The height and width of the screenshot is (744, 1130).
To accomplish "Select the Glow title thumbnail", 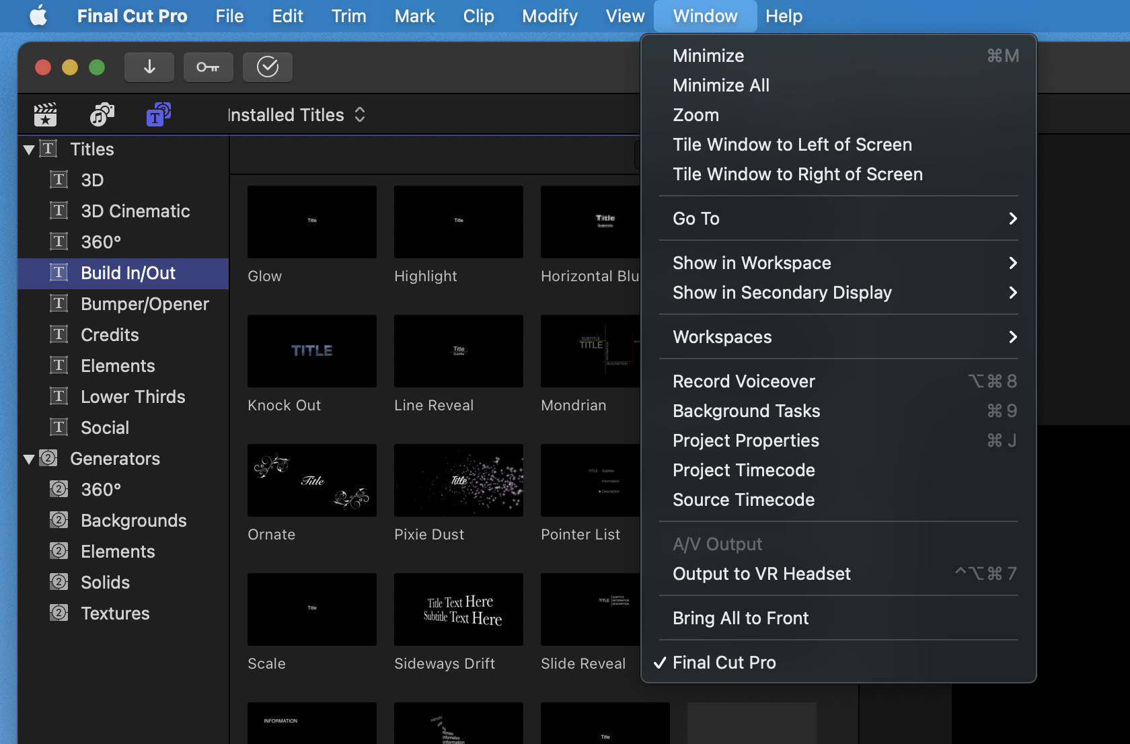I will (312, 222).
